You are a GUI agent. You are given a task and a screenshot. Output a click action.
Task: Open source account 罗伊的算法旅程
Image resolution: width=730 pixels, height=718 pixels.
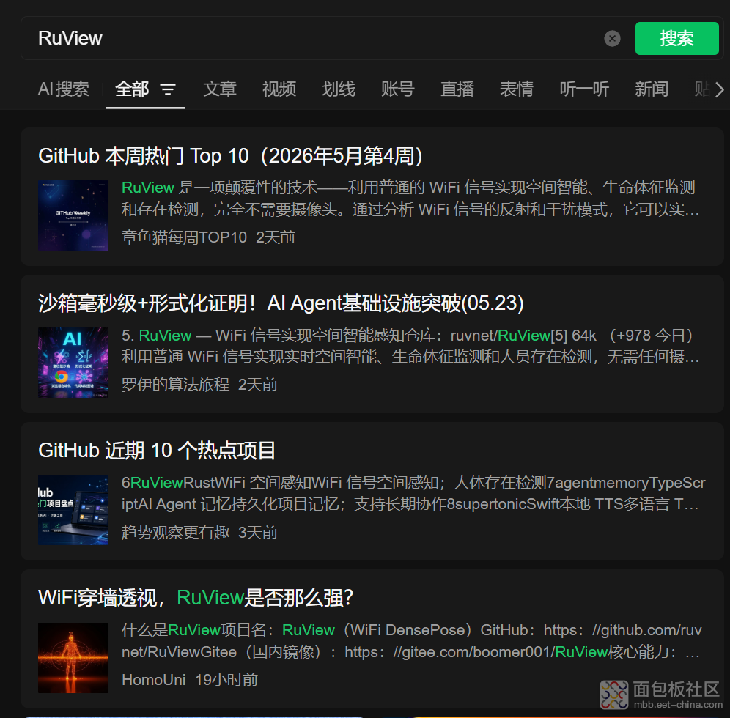tap(175, 385)
